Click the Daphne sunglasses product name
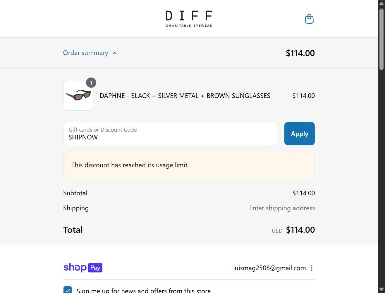 tap(185, 96)
